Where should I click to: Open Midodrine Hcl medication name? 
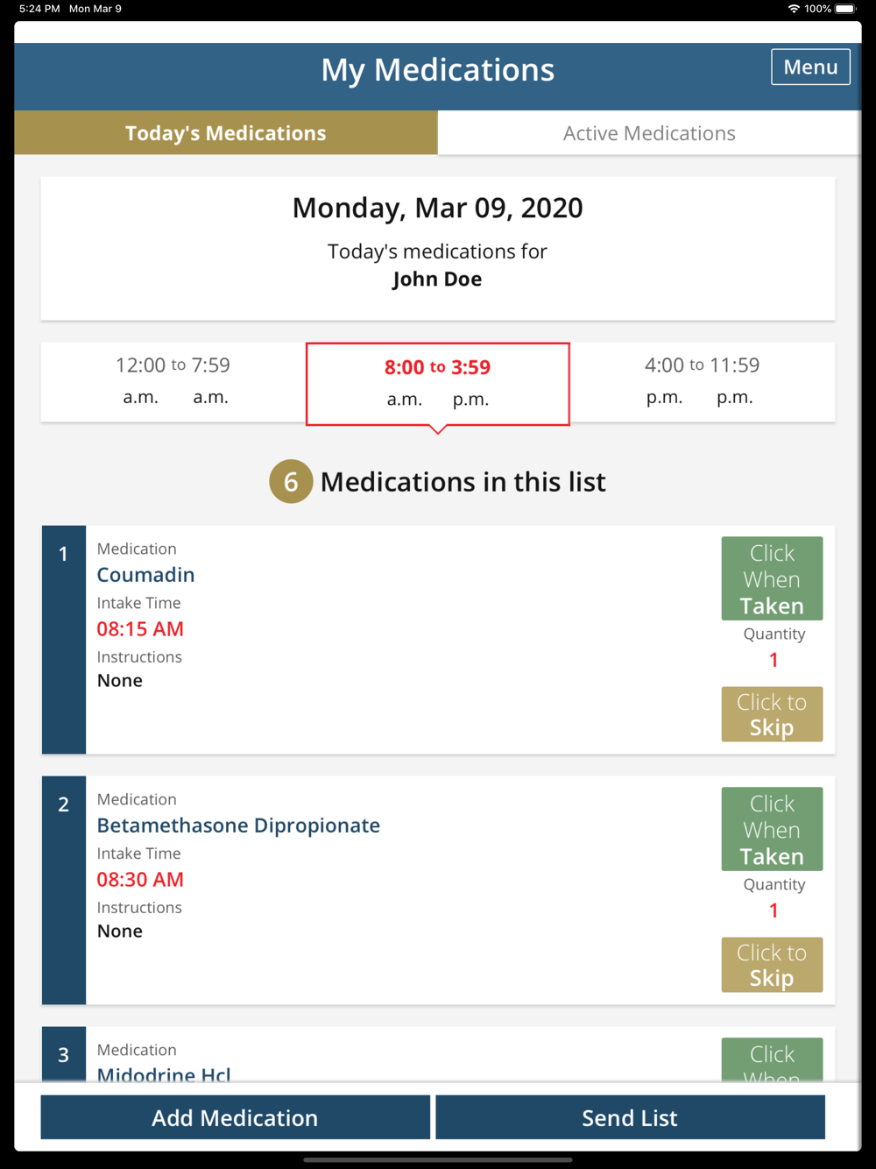point(164,1074)
